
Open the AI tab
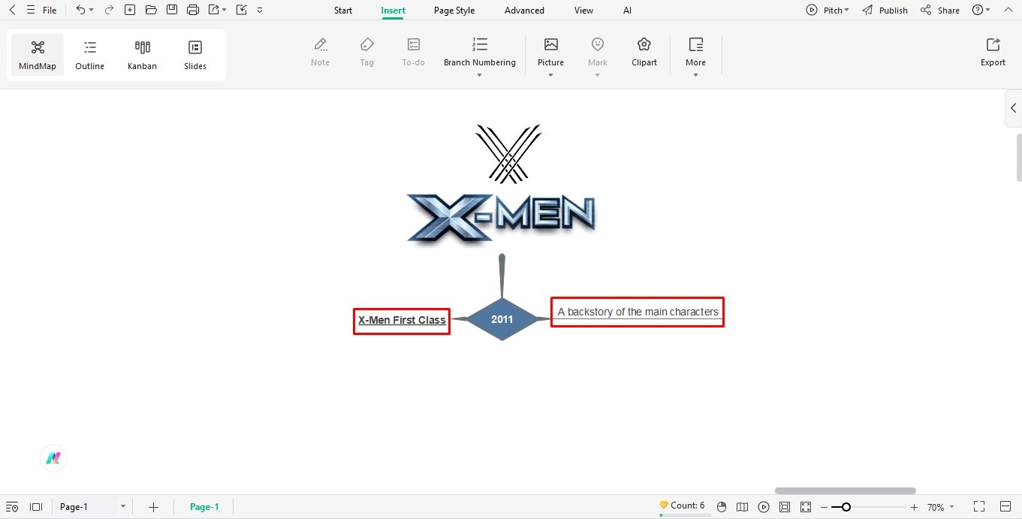628,11
